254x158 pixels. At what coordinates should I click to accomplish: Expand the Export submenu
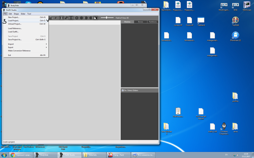tap(26, 48)
